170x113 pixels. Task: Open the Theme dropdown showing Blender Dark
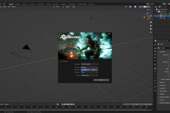tap(89, 75)
